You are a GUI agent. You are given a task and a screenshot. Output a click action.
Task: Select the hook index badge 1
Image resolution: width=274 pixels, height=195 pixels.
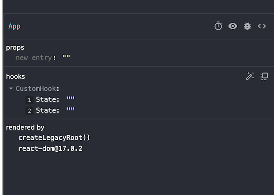(x=29, y=100)
